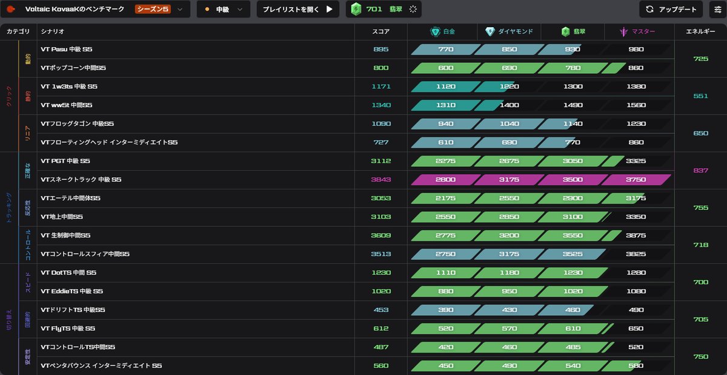727x375 pixels.
Task: Click the 白金 platinum rank icon in header
Action: (x=434, y=31)
